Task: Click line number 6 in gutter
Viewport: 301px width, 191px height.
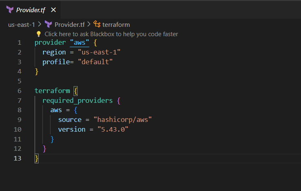Action: pyautogui.click(x=20, y=91)
